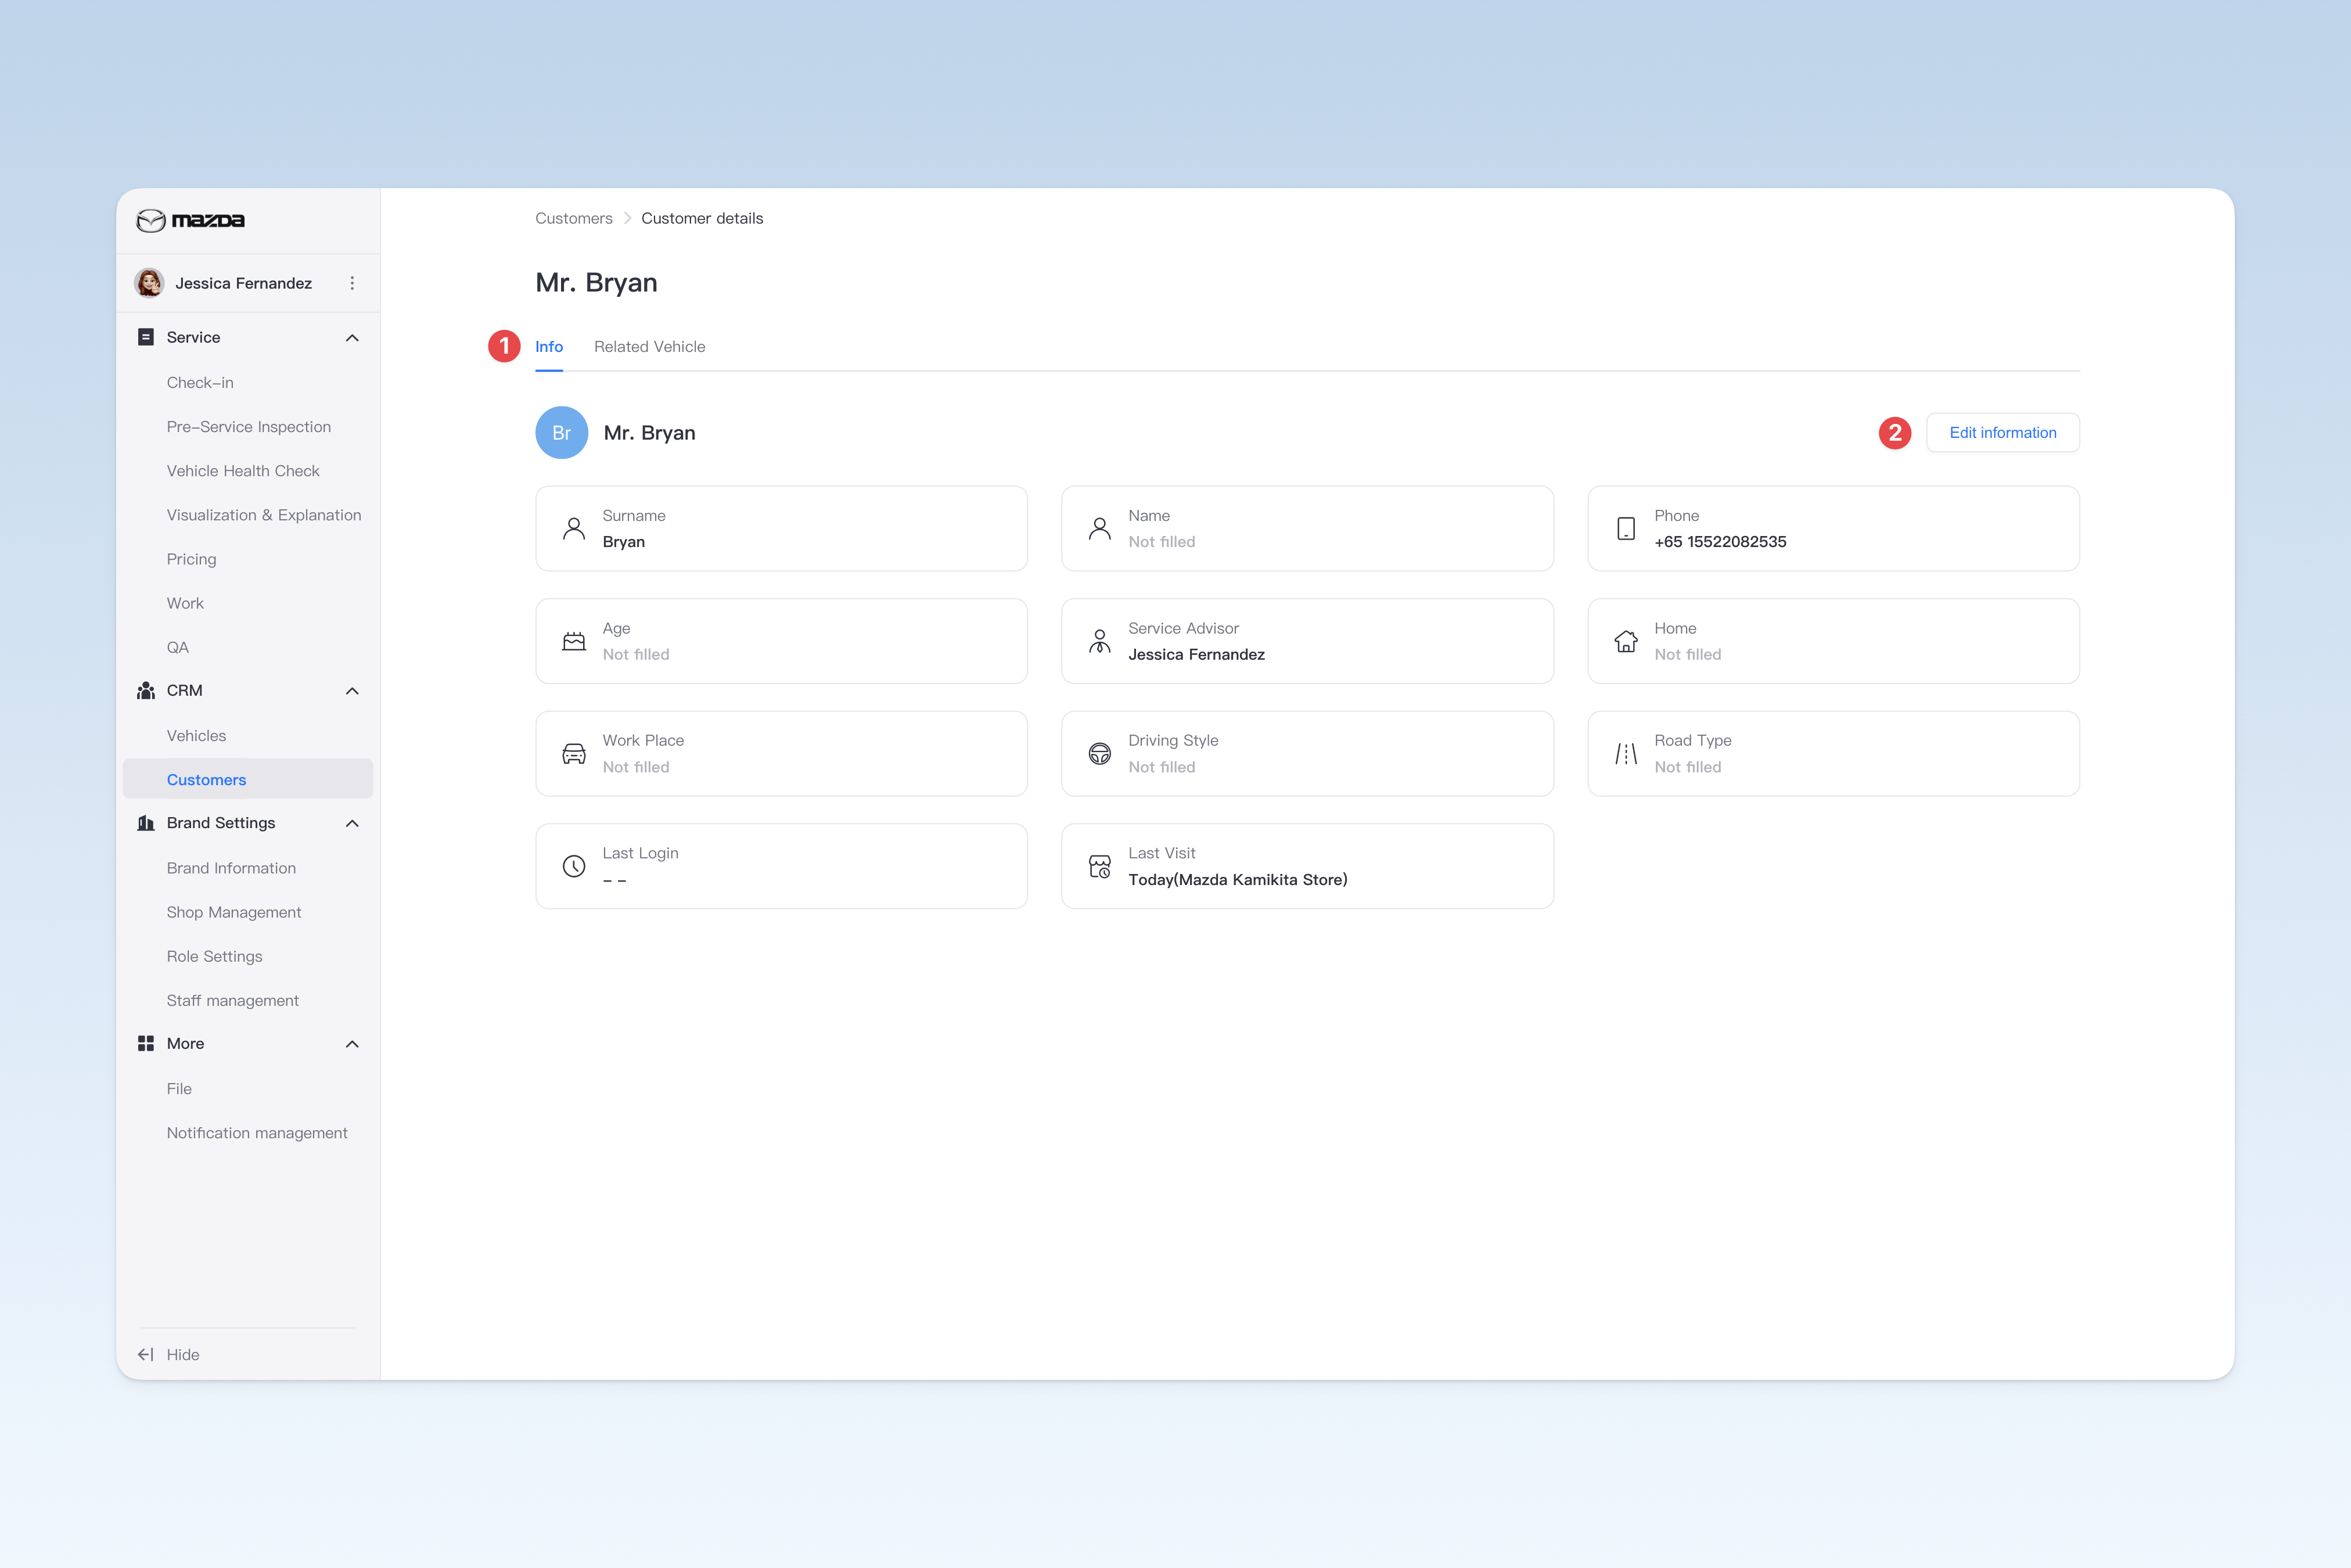The width and height of the screenshot is (2351, 1568).
Task: Open Staff management menu item
Action: click(233, 1000)
